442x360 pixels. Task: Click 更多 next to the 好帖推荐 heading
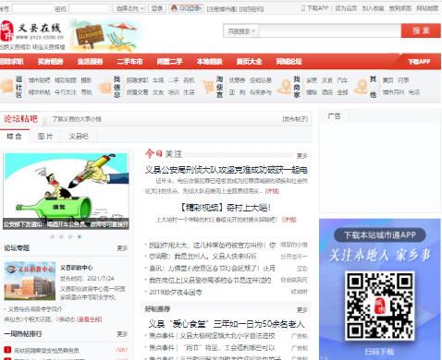click(302, 310)
